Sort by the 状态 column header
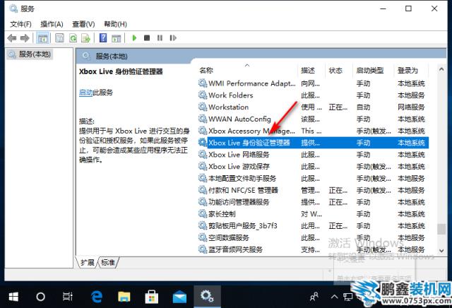The image size is (452, 308). point(335,71)
